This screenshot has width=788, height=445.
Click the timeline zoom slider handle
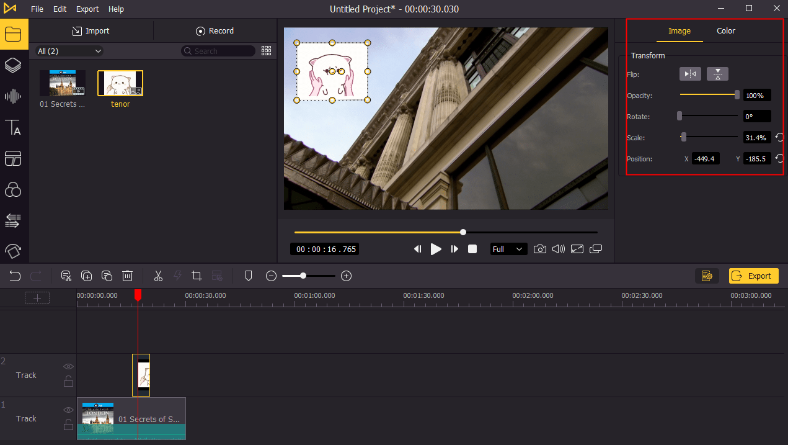[x=303, y=276]
